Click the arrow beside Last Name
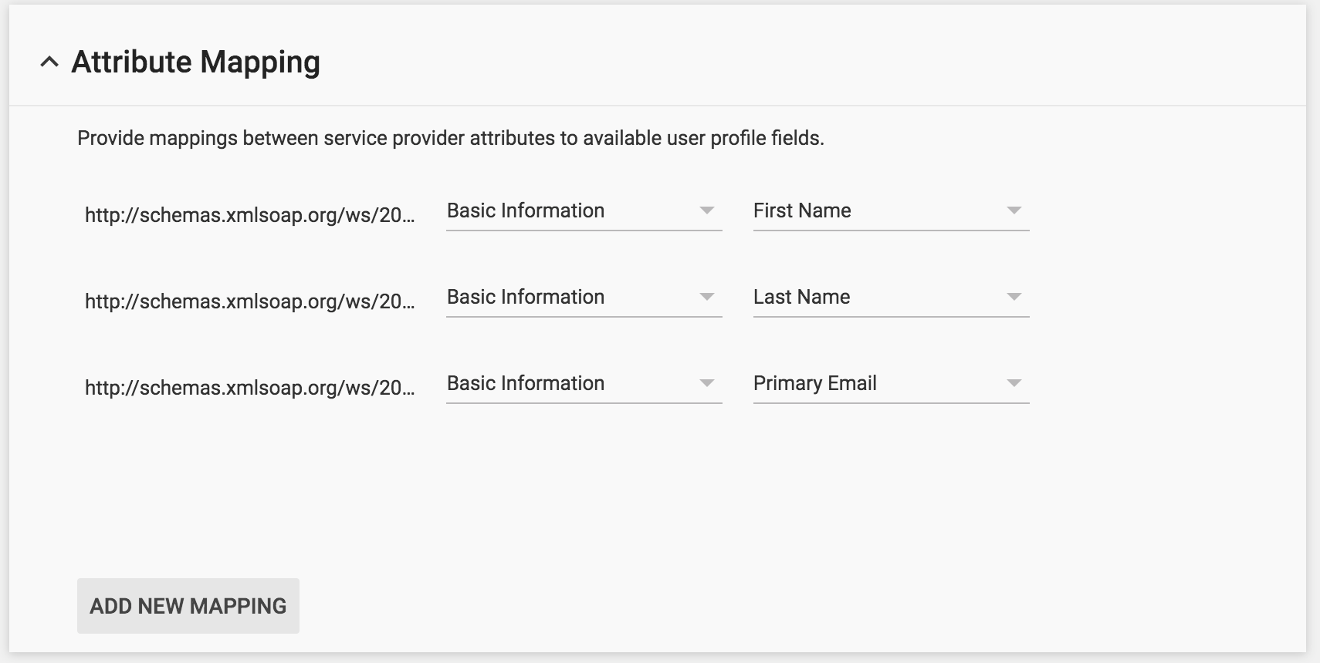The image size is (1320, 663). coord(1014,297)
